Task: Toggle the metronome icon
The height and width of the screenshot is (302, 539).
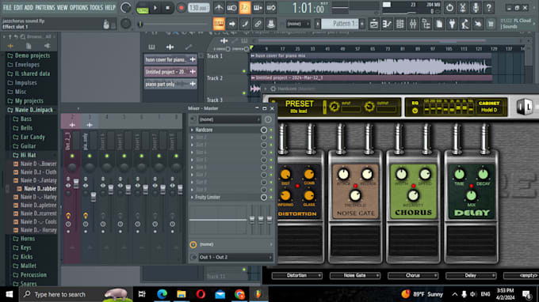Action: (219, 8)
